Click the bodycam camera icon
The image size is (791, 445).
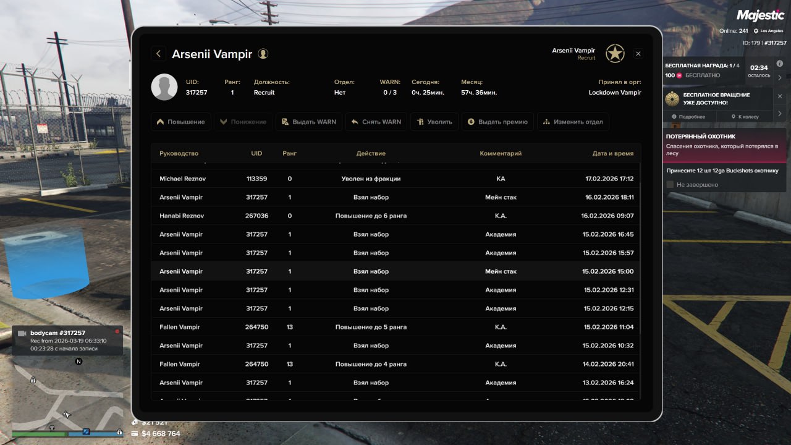pos(22,333)
